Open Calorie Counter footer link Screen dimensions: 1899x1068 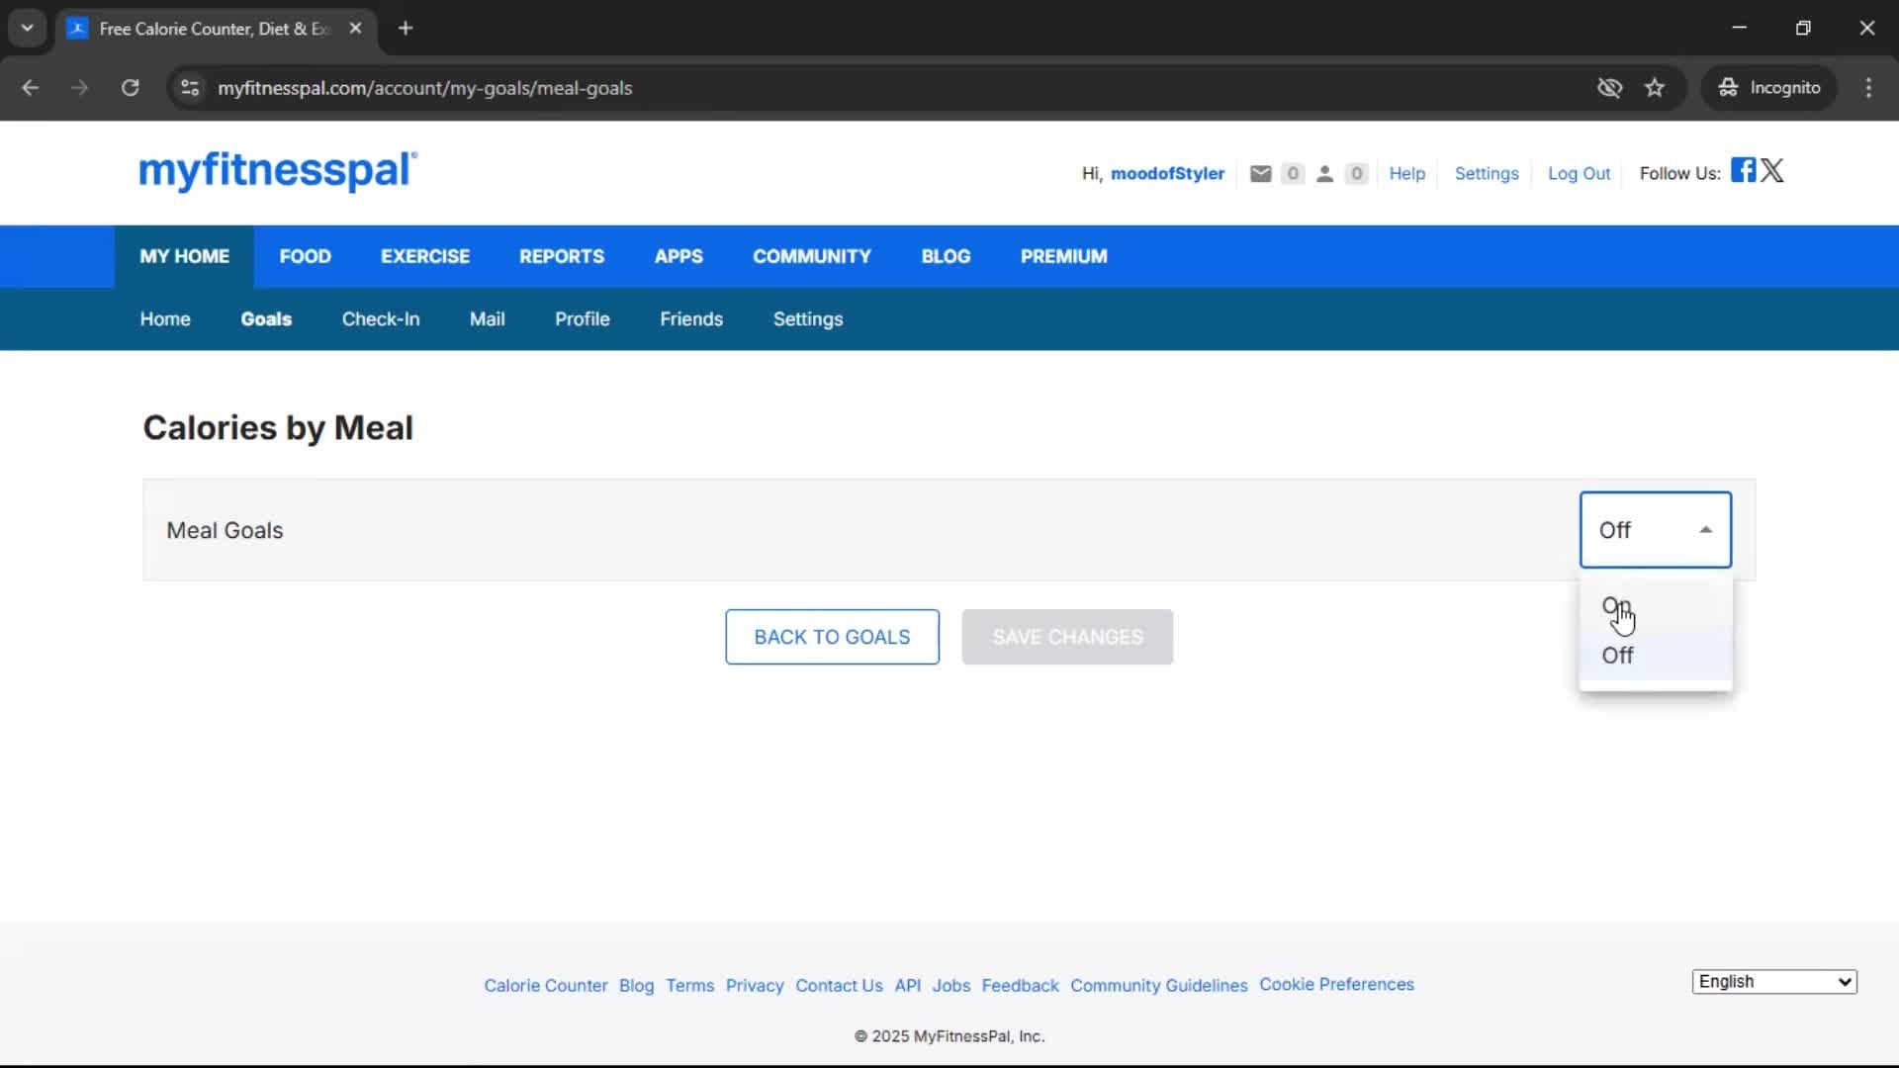pos(546,986)
